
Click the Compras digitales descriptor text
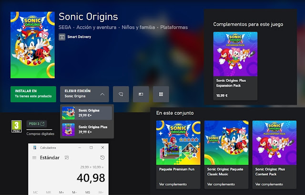click(x=41, y=134)
